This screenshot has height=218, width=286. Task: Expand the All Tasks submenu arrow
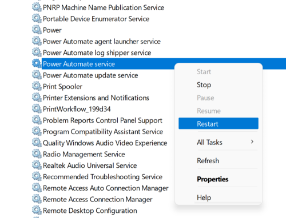click(x=252, y=142)
